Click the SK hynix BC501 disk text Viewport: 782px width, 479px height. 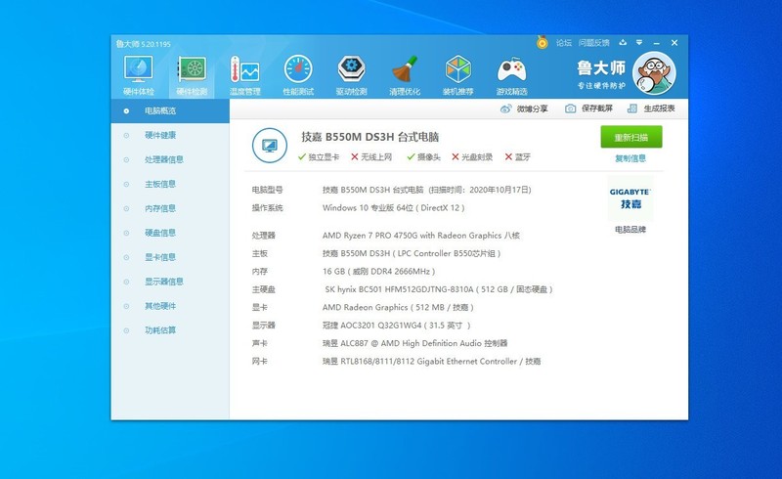point(438,289)
